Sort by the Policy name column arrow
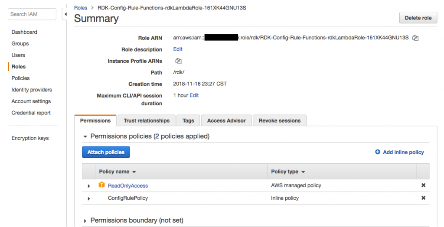 134,172
